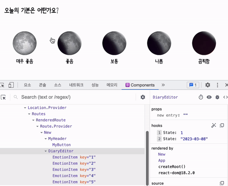The image size is (228, 186).
Task: Open the 메모리 tab
Action: [x=112, y=85]
